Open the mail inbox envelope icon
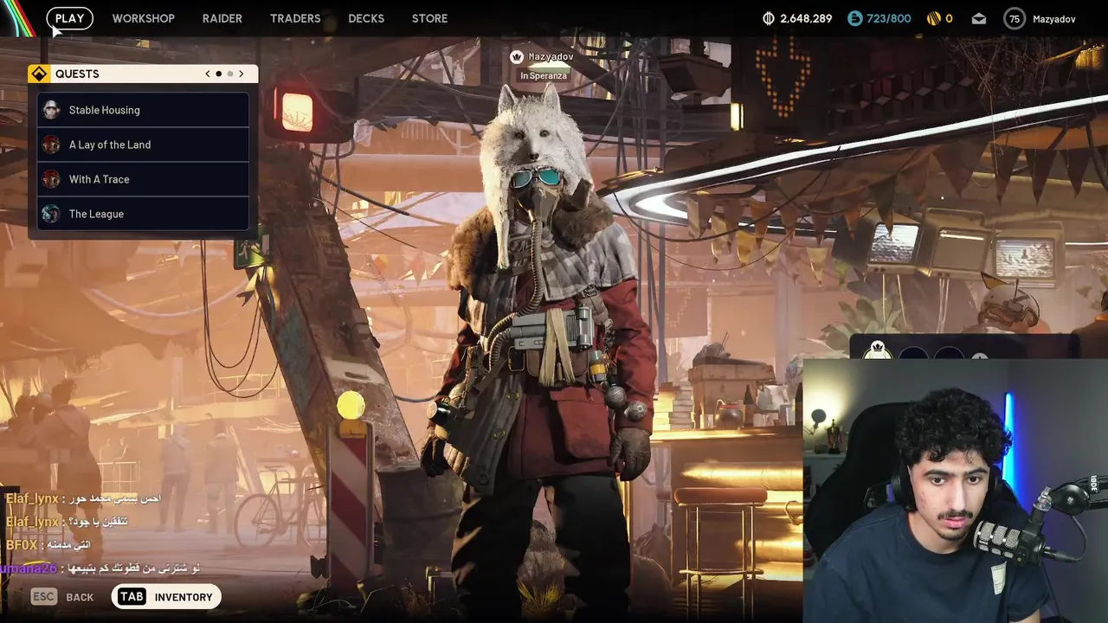This screenshot has width=1108, height=623. (979, 18)
